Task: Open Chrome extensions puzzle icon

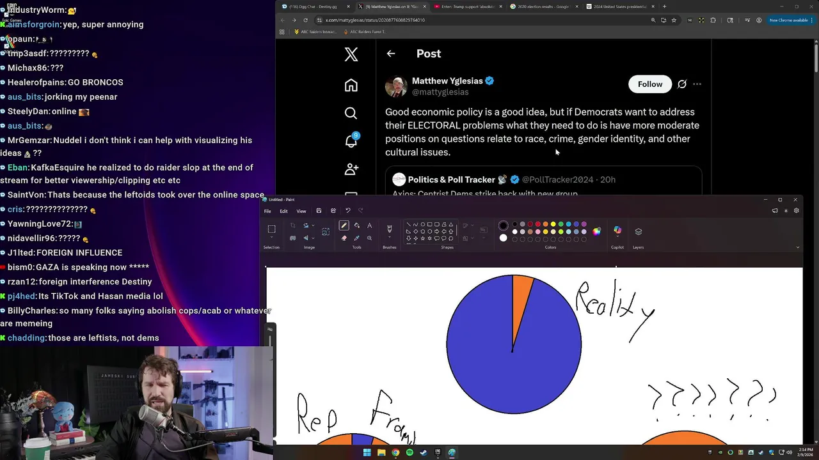Action: click(x=713, y=20)
